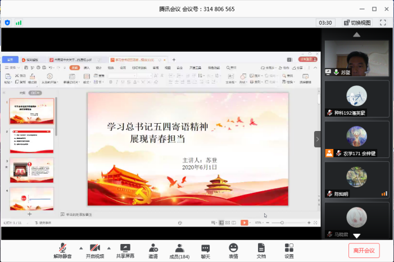Select 苏登 speaker video tile

(356, 58)
